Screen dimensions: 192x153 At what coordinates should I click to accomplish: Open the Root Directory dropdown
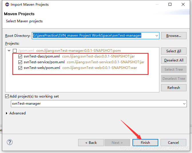157,36
